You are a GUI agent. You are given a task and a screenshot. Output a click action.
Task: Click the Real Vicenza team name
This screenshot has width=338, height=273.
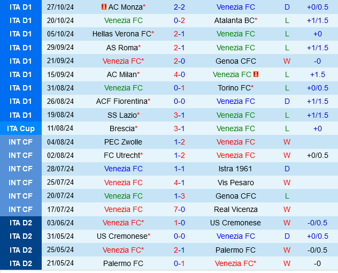click(x=236, y=209)
